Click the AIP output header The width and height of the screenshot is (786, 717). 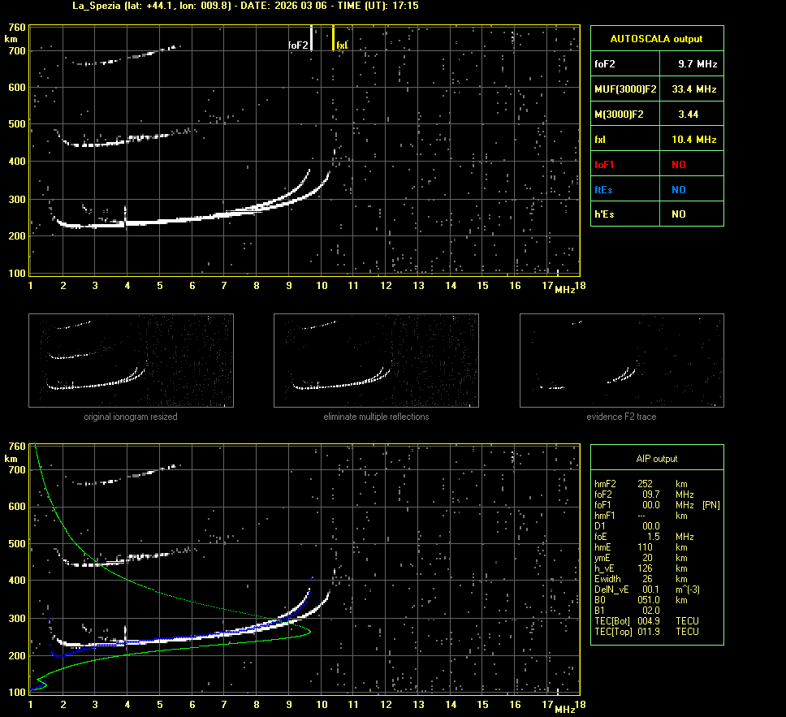(x=656, y=459)
